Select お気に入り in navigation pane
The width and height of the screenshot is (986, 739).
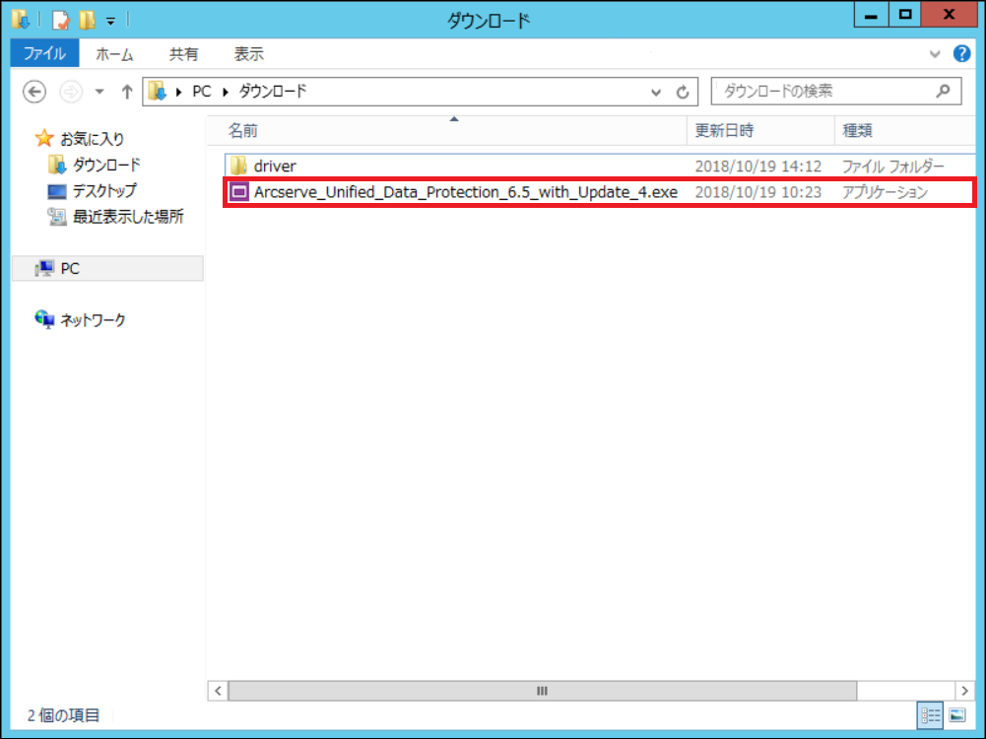(x=93, y=138)
